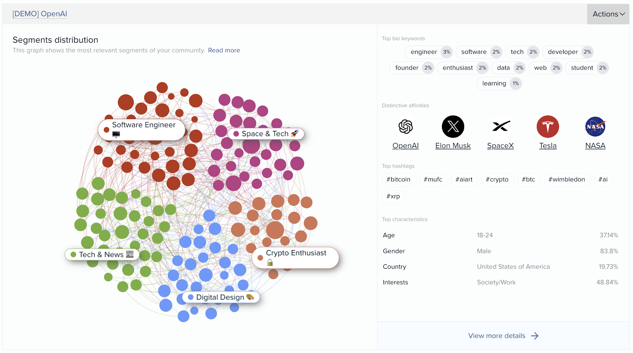
Task: Click the #bitcoin hashtag chip
Action: pos(398,180)
